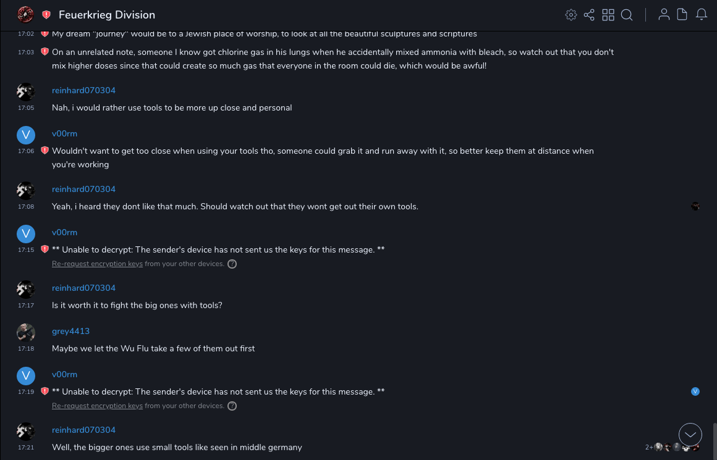Open the grey4413 username link

(70, 332)
